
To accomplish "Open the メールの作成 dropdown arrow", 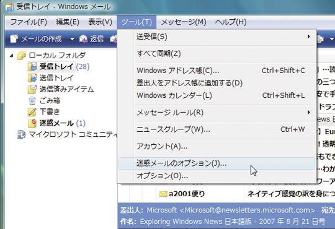I will [x=72, y=39].
